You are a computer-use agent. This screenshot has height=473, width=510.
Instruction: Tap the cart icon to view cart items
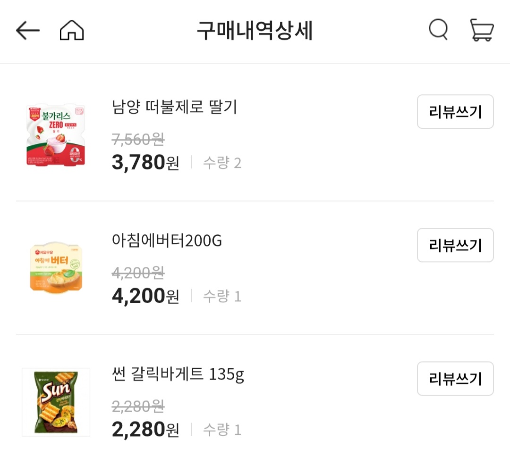[483, 30]
